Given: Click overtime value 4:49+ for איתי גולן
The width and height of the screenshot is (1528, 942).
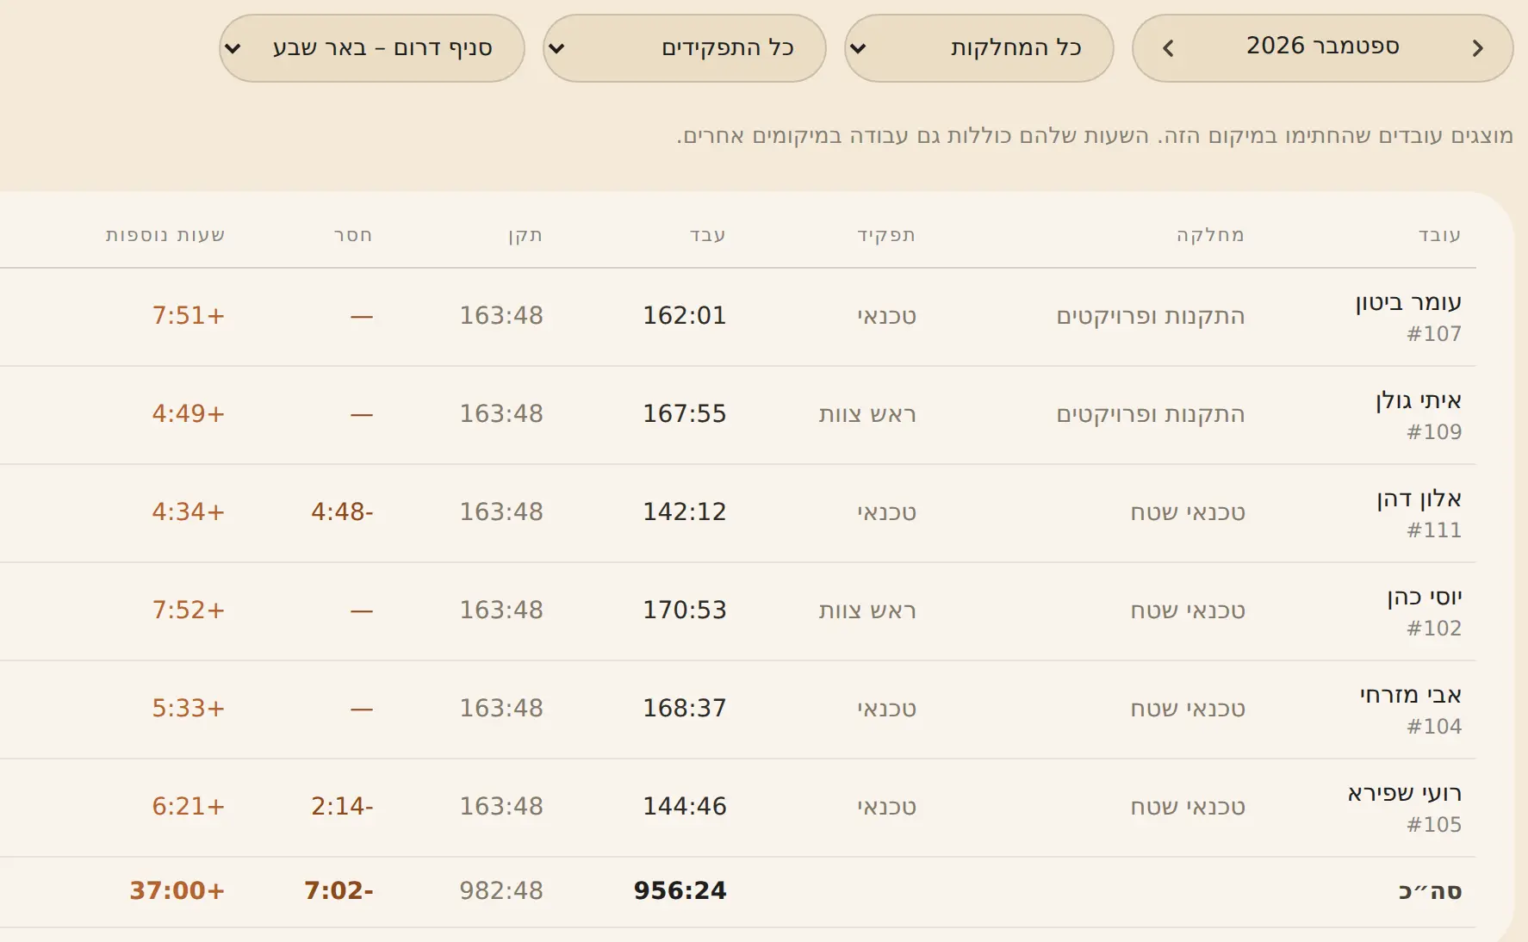Looking at the screenshot, I should [x=189, y=414].
